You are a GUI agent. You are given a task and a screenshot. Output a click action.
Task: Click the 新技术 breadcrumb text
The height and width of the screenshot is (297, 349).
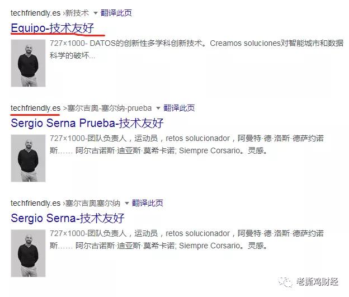pos(77,13)
